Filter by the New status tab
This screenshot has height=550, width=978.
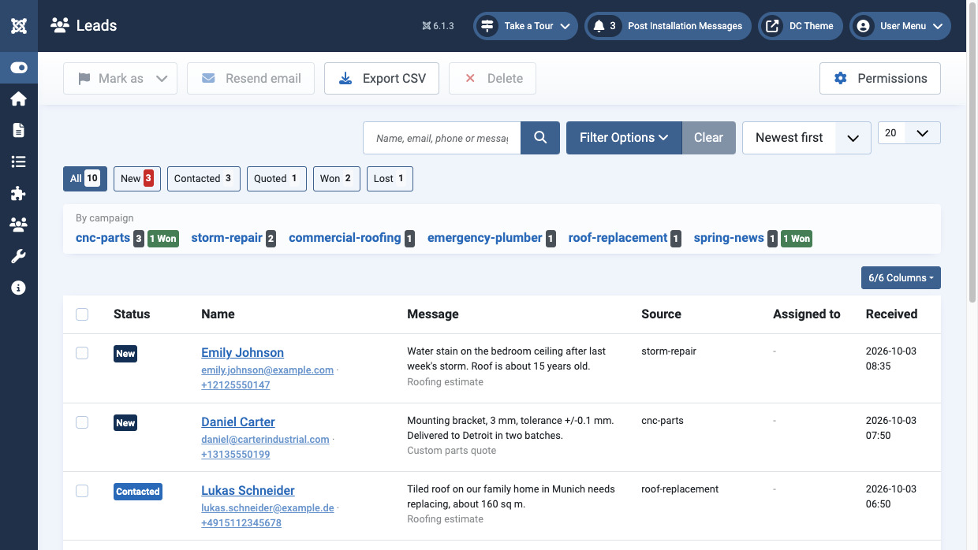pos(137,179)
